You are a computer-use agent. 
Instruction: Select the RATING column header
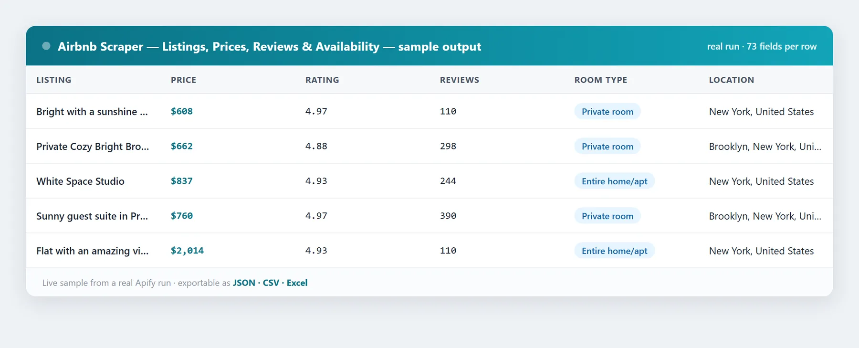tap(322, 80)
